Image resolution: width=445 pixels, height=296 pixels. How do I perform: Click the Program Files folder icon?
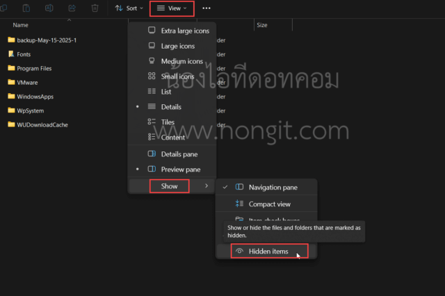11,68
